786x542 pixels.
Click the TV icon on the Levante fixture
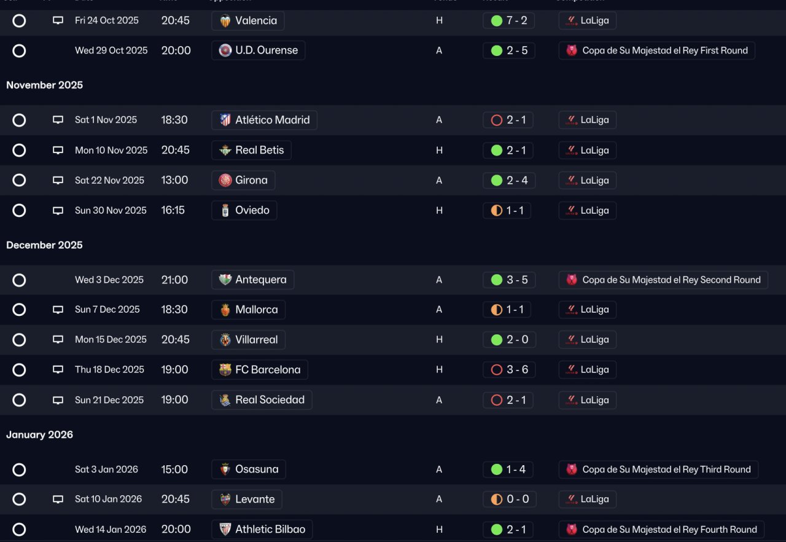tap(58, 499)
